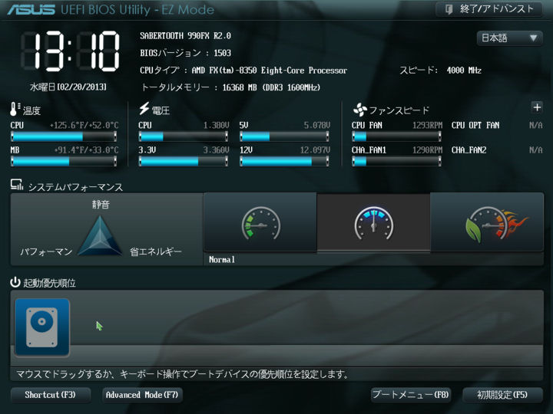This screenshot has height=414, width=553.
Task: Click the 13:10 digital clock
Action: [x=70, y=51]
